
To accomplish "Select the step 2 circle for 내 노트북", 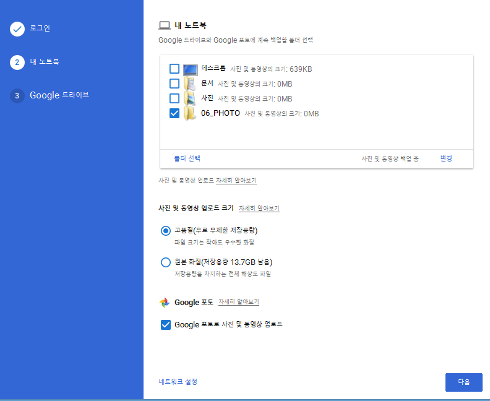I will [x=17, y=63].
